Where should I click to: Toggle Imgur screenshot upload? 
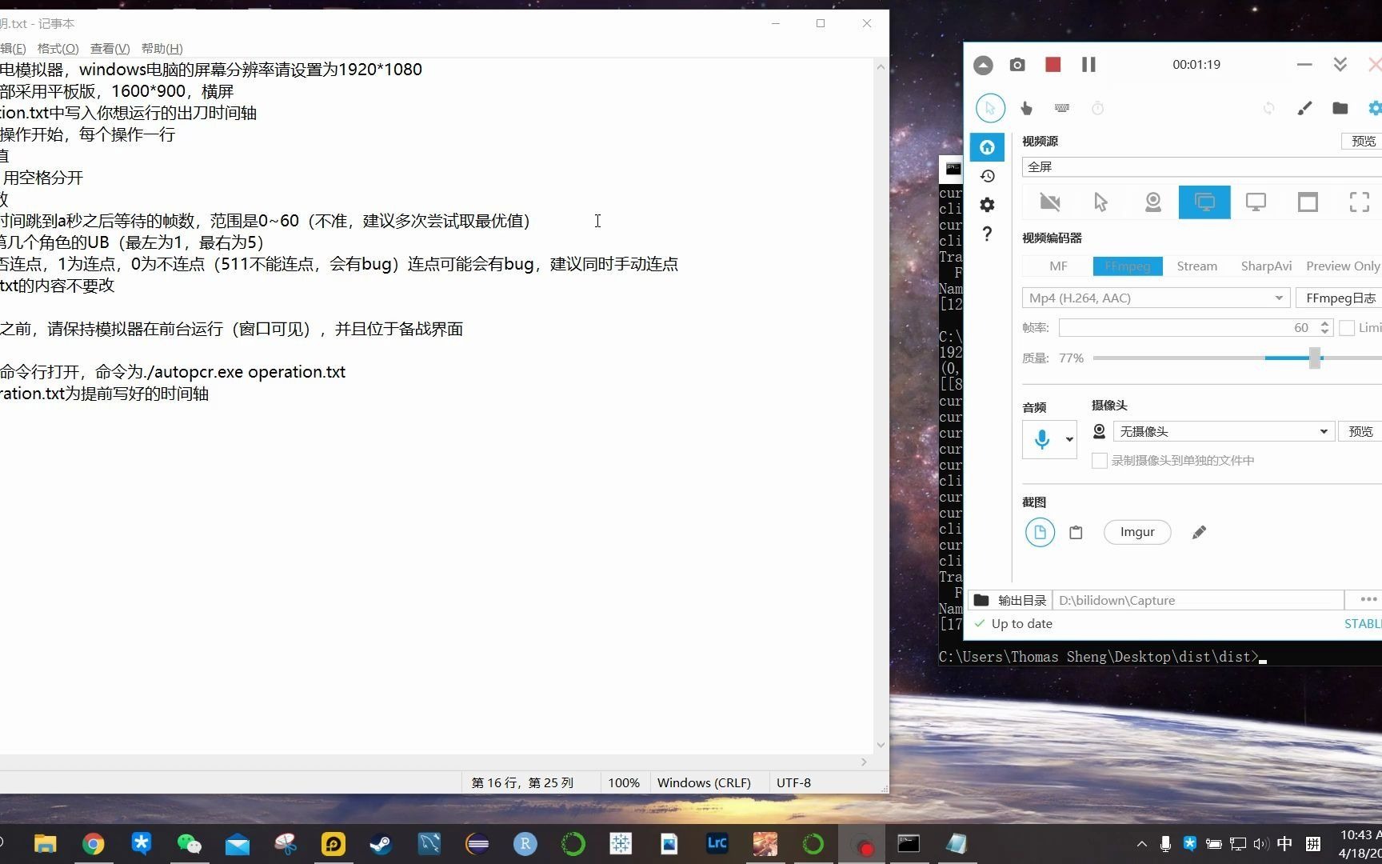(1137, 533)
